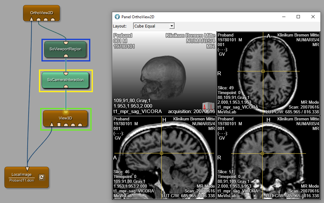Click the triangle output connector atop LocalImage

click(27, 169)
